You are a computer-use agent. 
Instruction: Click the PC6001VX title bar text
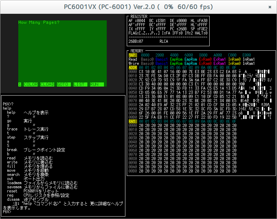[138, 7]
